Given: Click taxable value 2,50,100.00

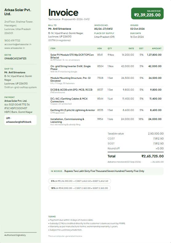Looking at the screenshot, I should pyautogui.click(x=156, y=134).
